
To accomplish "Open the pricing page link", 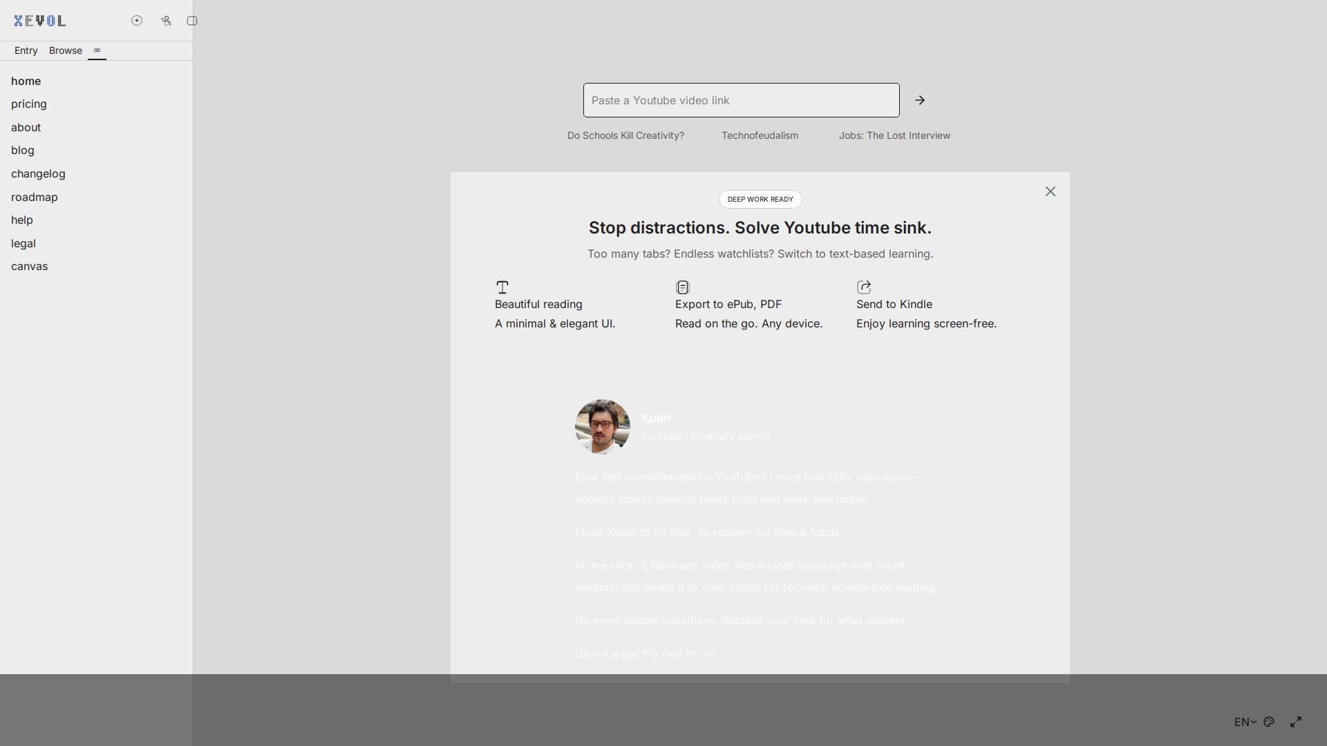I will (x=29, y=104).
